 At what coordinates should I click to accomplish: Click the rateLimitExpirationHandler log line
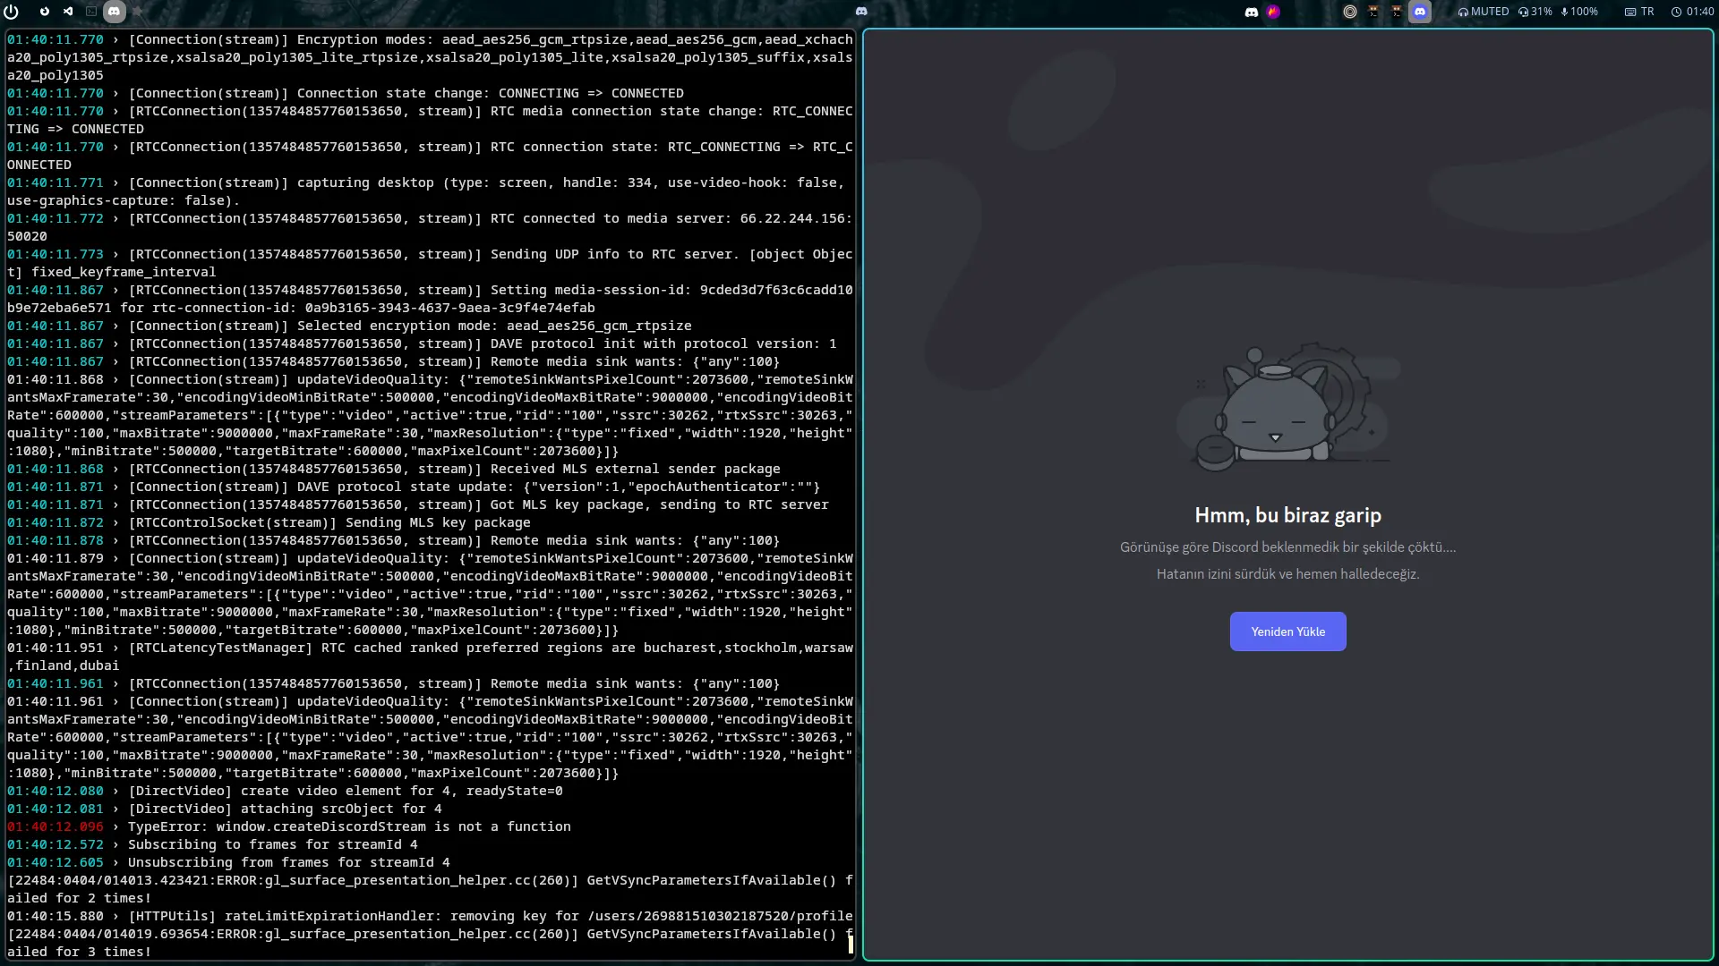point(430,916)
